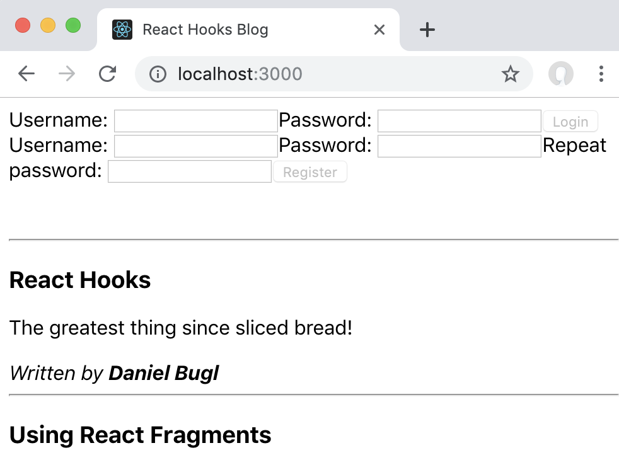
Task: Focus the registration Username field
Action: click(x=195, y=146)
